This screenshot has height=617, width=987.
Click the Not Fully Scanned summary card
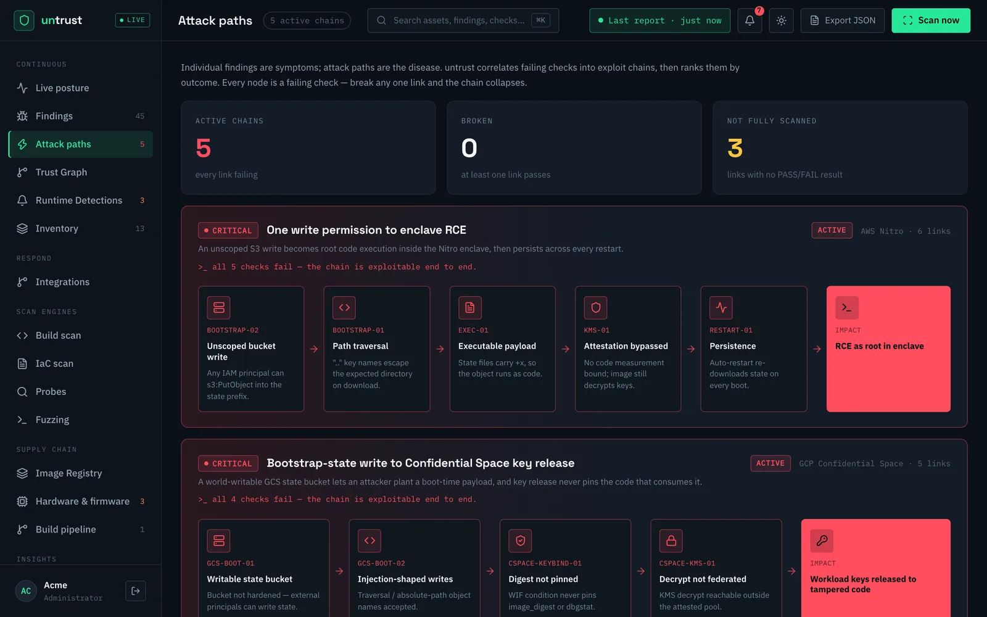[x=840, y=148]
